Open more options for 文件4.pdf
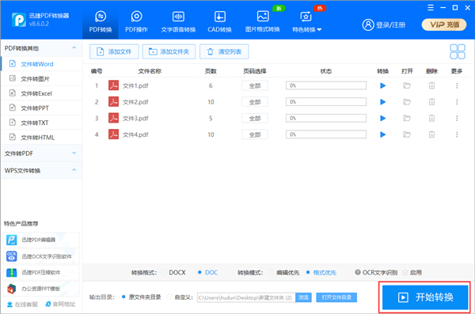The image size is (475, 314). [457, 134]
